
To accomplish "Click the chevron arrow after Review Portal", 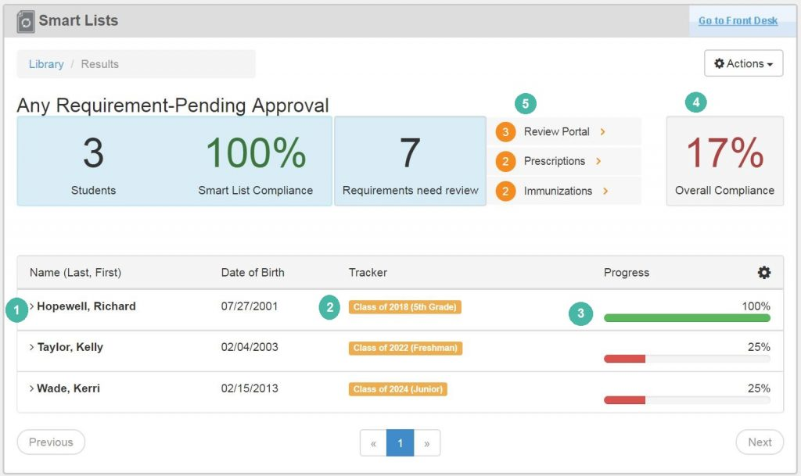I will [x=603, y=132].
